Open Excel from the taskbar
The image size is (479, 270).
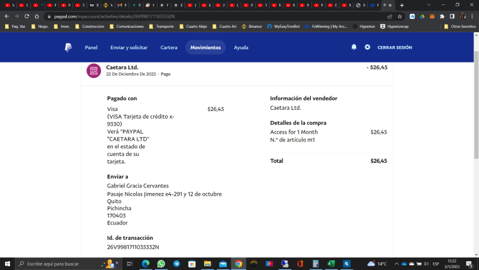point(331,264)
